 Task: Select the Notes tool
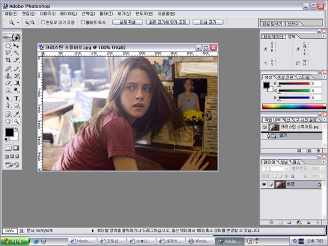pos(8,114)
